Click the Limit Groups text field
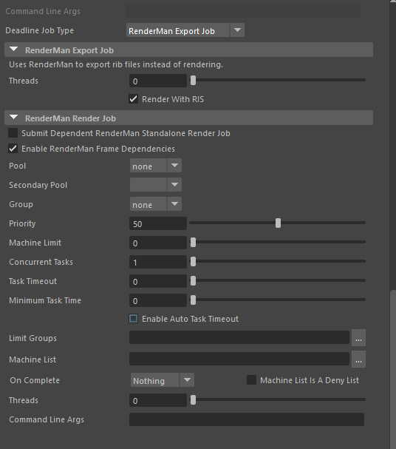 click(x=239, y=337)
